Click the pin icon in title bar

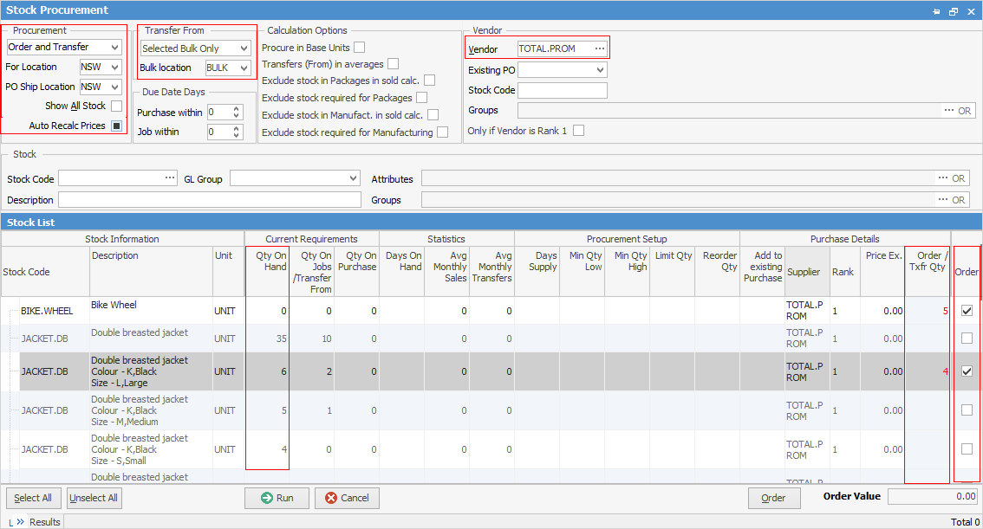(x=936, y=11)
